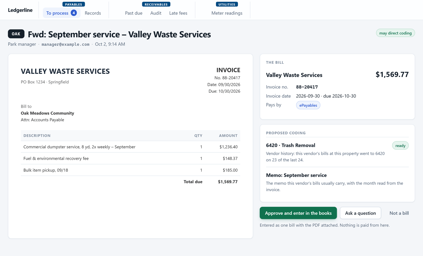Click the AMOUNT column header

(x=228, y=136)
